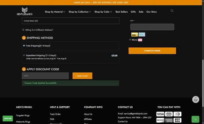
Task: Open the Meteorite Rings link
Action: 23,122
